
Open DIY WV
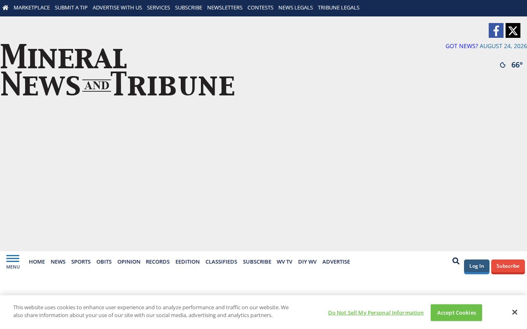pyautogui.click(x=307, y=262)
